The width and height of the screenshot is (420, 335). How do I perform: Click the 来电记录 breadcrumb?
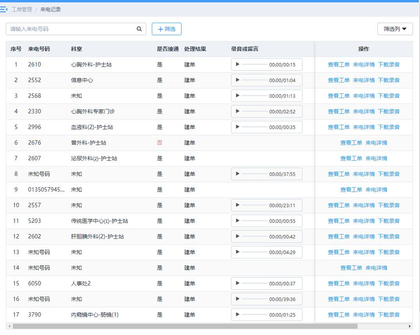coord(51,10)
